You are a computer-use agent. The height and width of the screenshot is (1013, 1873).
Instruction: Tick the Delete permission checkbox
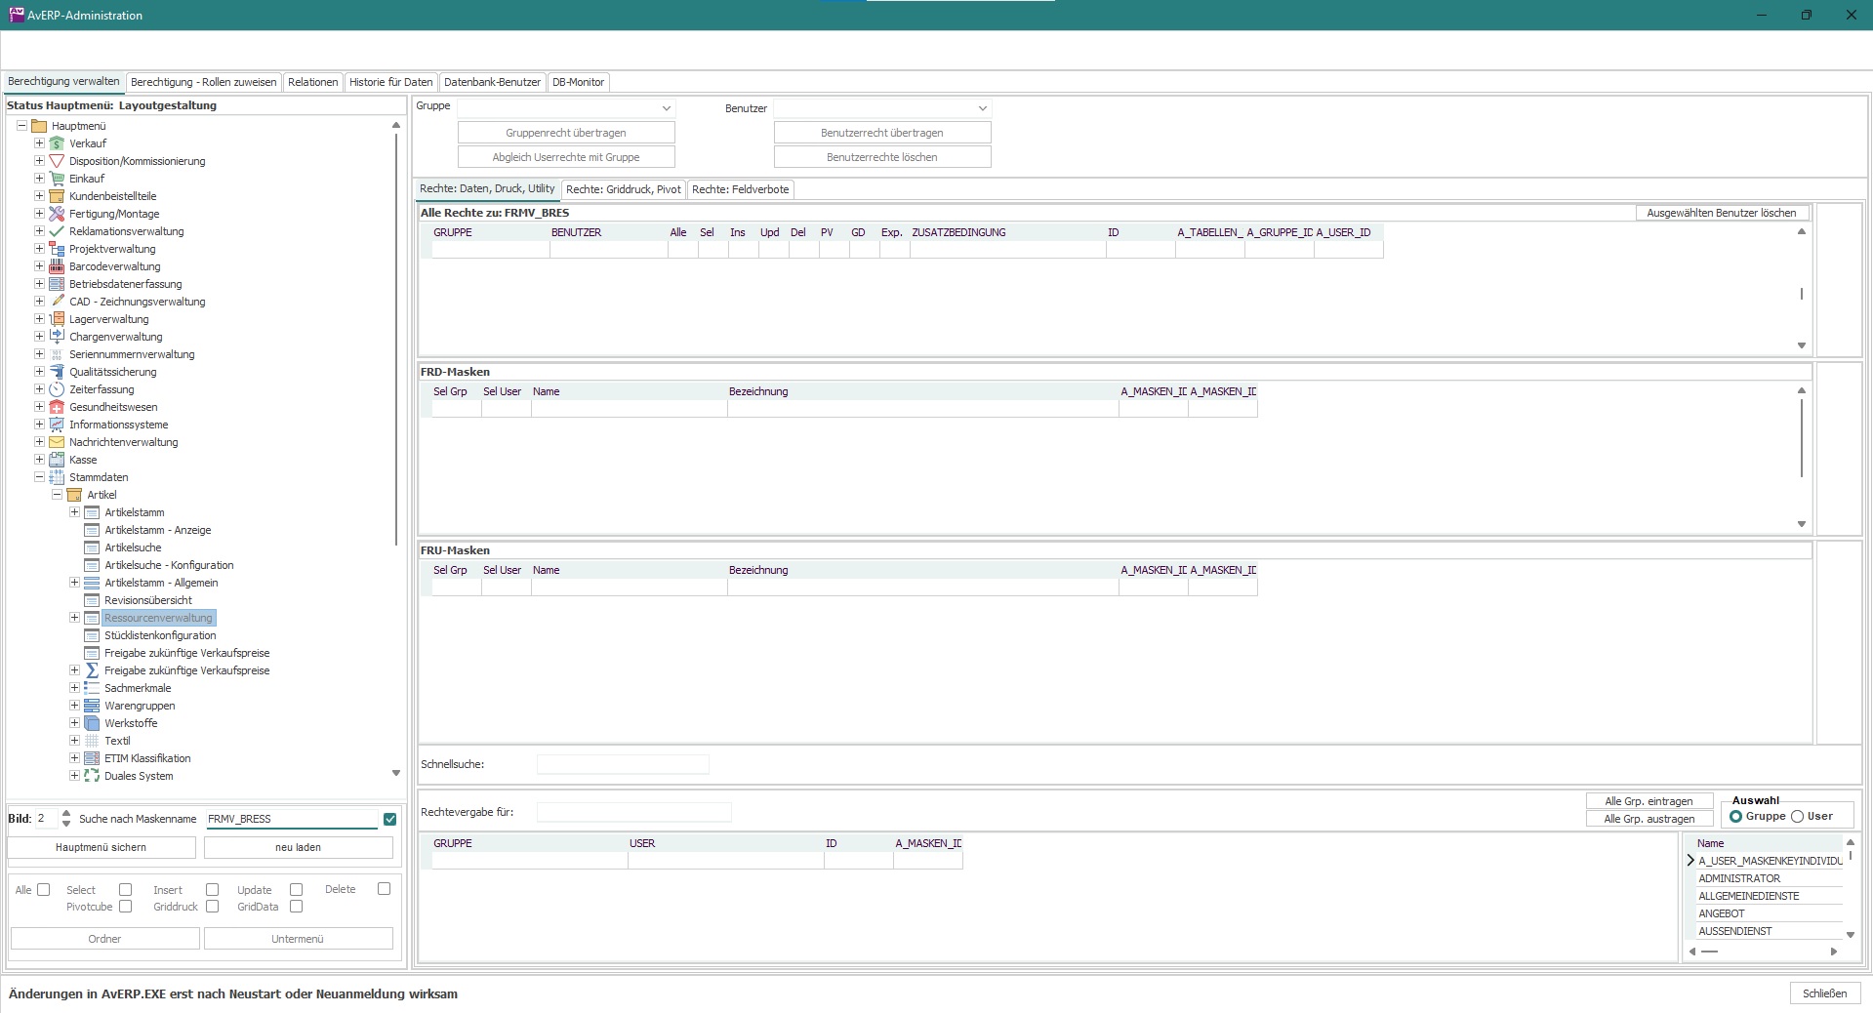click(x=384, y=889)
